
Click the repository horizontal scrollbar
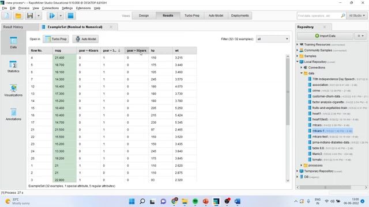click(x=325, y=187)
